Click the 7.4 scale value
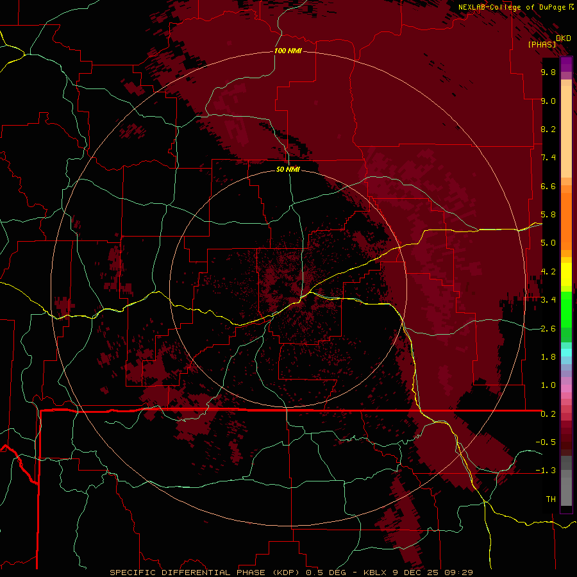577x577 pixels. [x=548, y=158]
